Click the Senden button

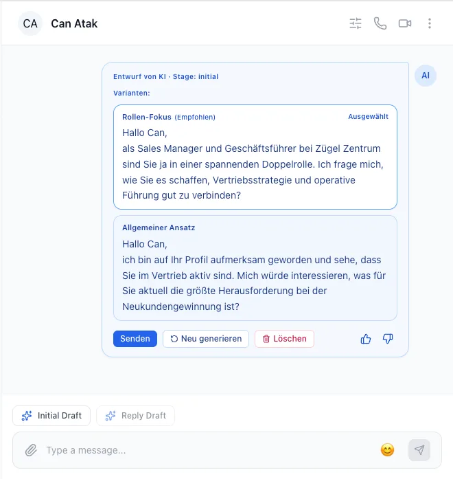coord(135,339)
